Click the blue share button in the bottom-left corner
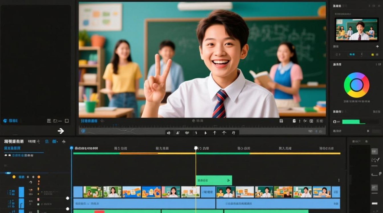 point(6,120)
